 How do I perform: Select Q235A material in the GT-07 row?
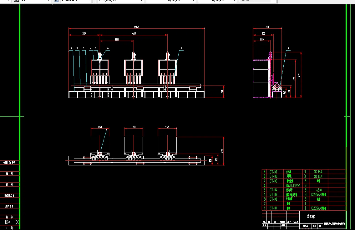318,172
